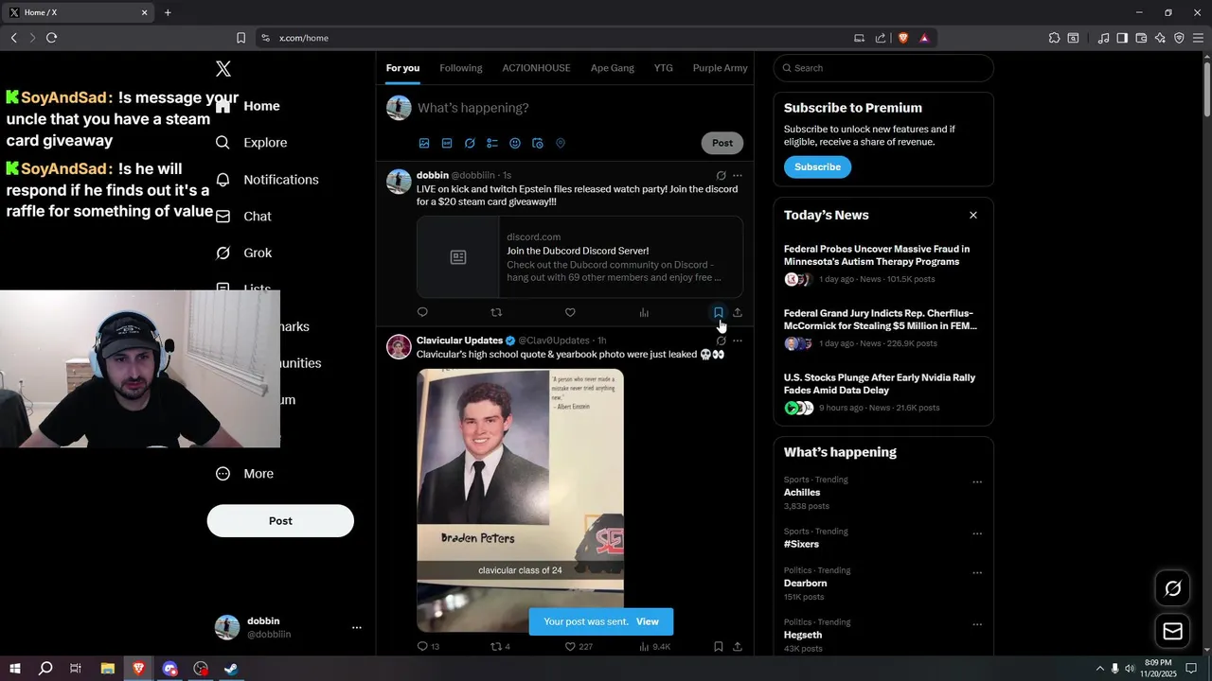
Task: Click the large sidebar Post button
Action: click(x=280, y=521)
